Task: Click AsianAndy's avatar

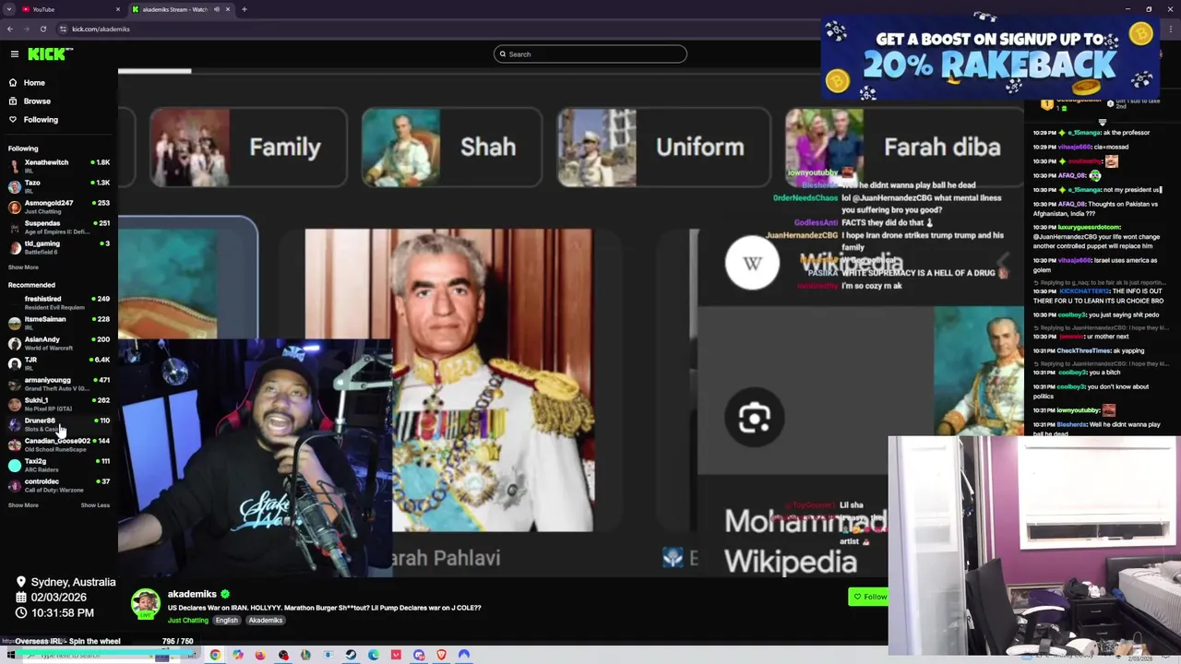Action: 15,343
